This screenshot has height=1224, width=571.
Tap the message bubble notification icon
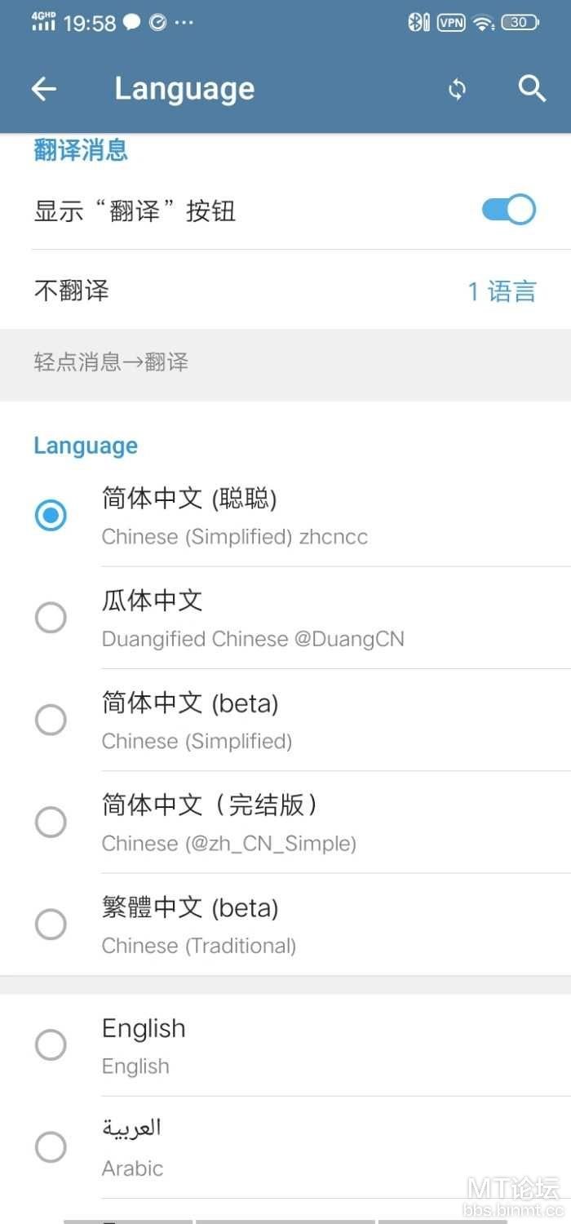[132, 23]
